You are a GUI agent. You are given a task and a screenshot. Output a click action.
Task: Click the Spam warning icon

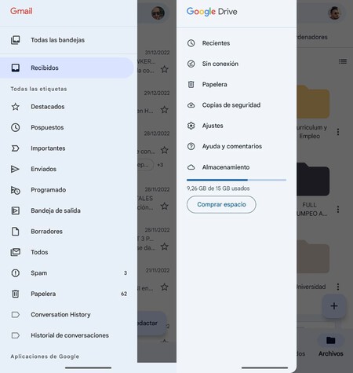pyautogui.click(x=16, y=273)
